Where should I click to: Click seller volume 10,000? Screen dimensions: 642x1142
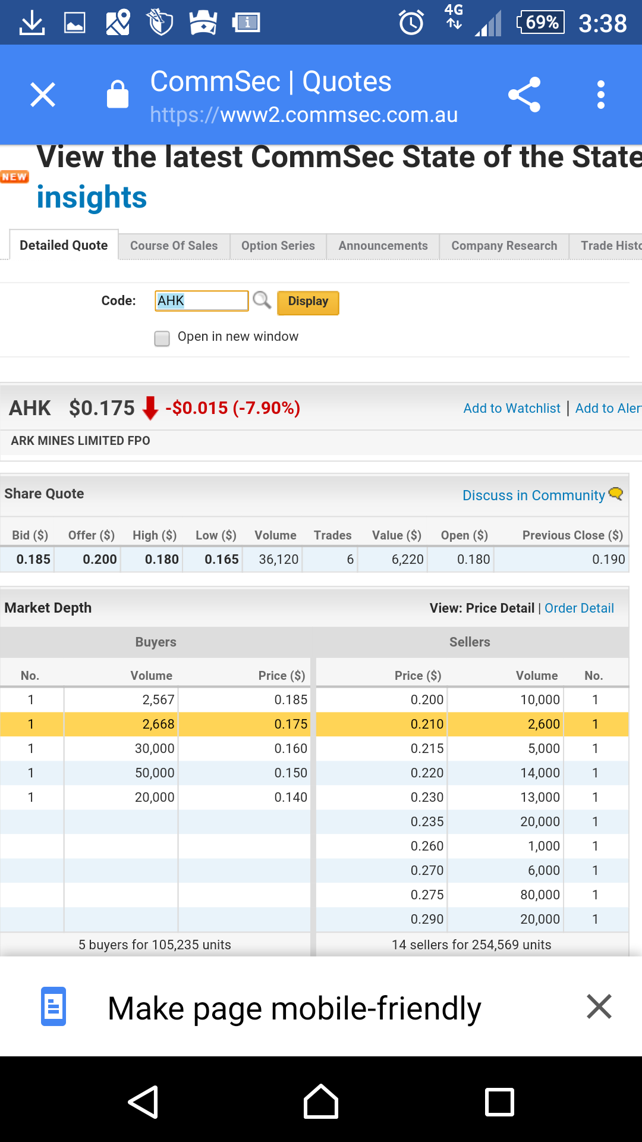540,699
